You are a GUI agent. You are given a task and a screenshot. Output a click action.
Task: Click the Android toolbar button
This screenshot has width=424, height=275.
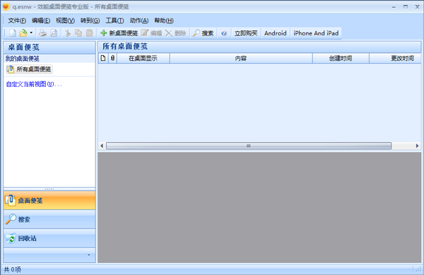pyautogui.click(x=276, y=33)
